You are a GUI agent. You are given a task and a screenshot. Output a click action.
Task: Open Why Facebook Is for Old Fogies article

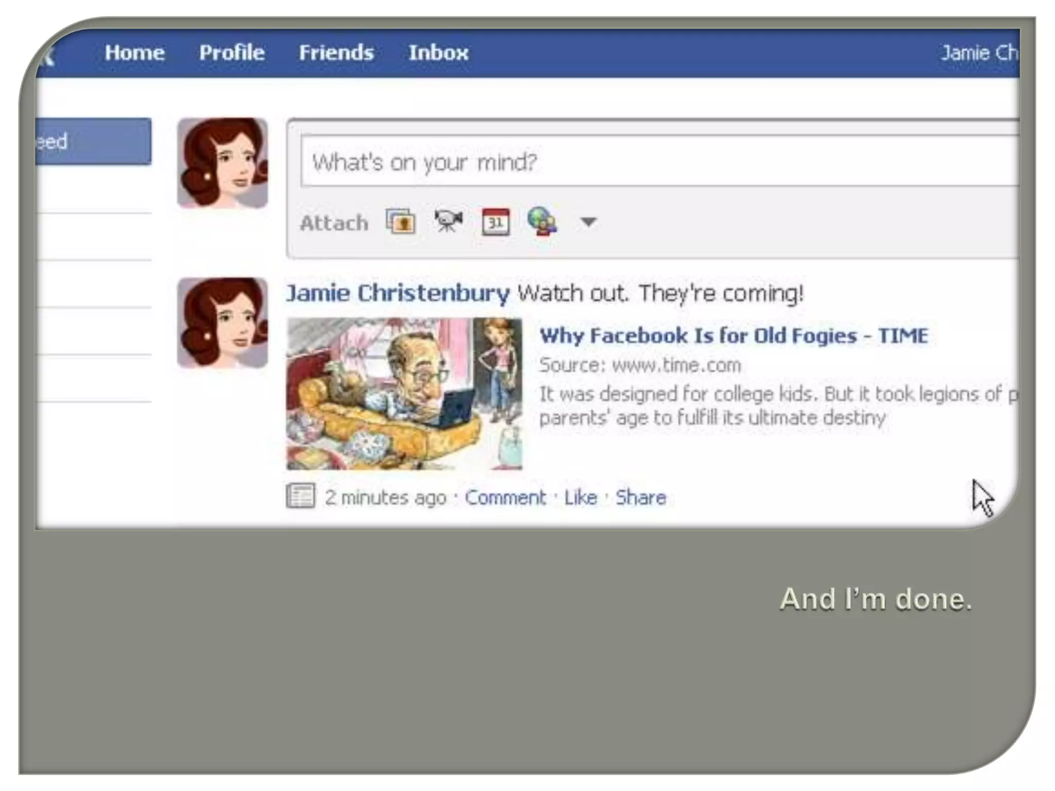(x=734, y=336)
